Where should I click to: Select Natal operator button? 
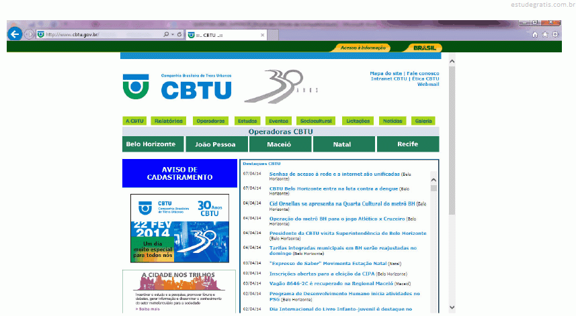pyautogui.click(x=344, y=144)
